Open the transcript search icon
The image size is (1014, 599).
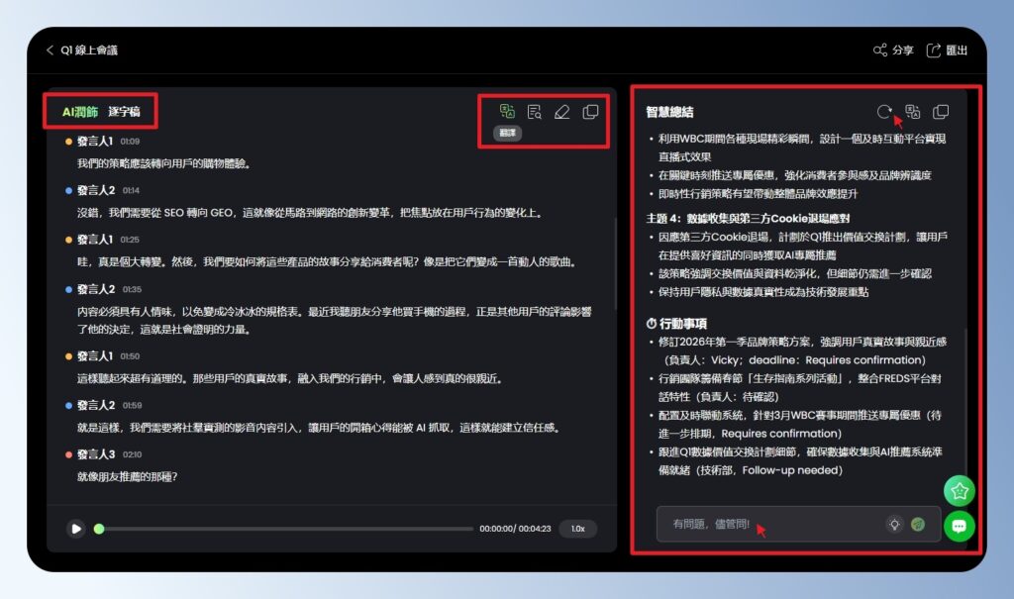click(535, 112)
